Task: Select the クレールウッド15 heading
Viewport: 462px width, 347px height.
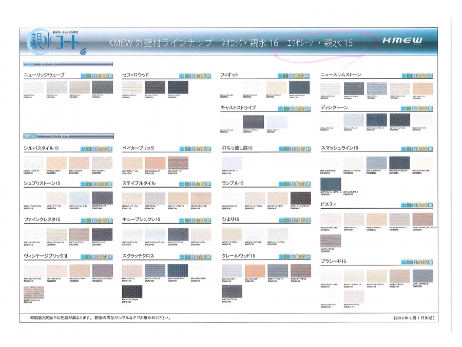Action: click(x=238, y=256)
